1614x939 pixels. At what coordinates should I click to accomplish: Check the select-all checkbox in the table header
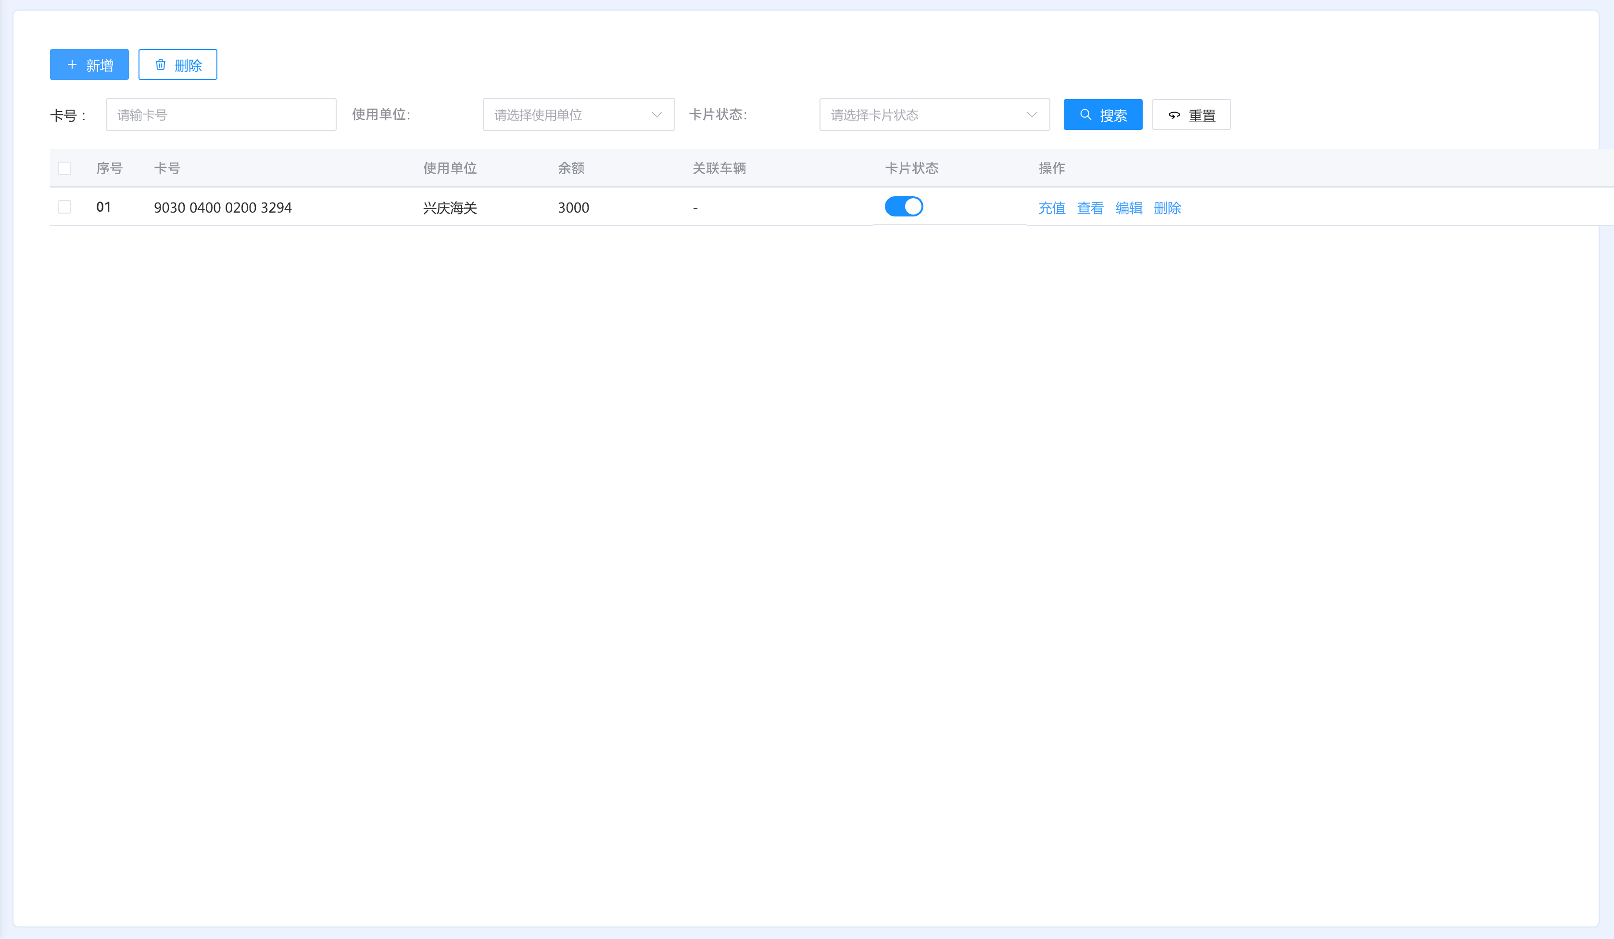coord(64,168)
